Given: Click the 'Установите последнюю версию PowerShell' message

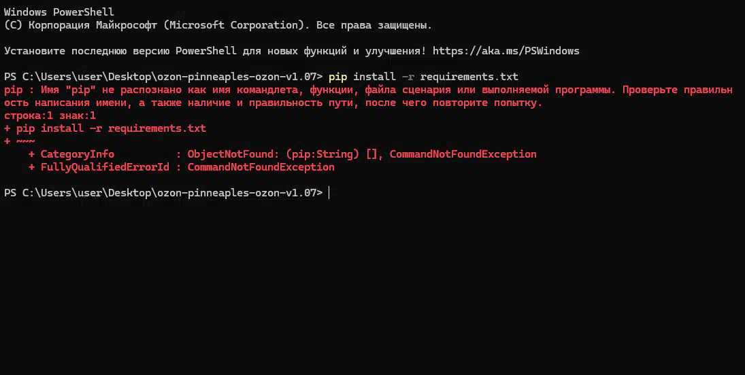Looking at the screenshot, I should (120, 51).
